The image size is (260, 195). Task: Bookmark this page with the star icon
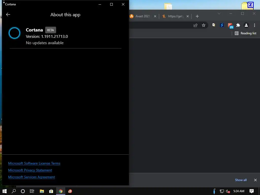coord(204,25)
